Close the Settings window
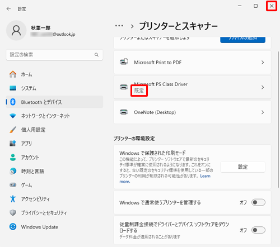The image size is (280, 247). tap(272, 6)
